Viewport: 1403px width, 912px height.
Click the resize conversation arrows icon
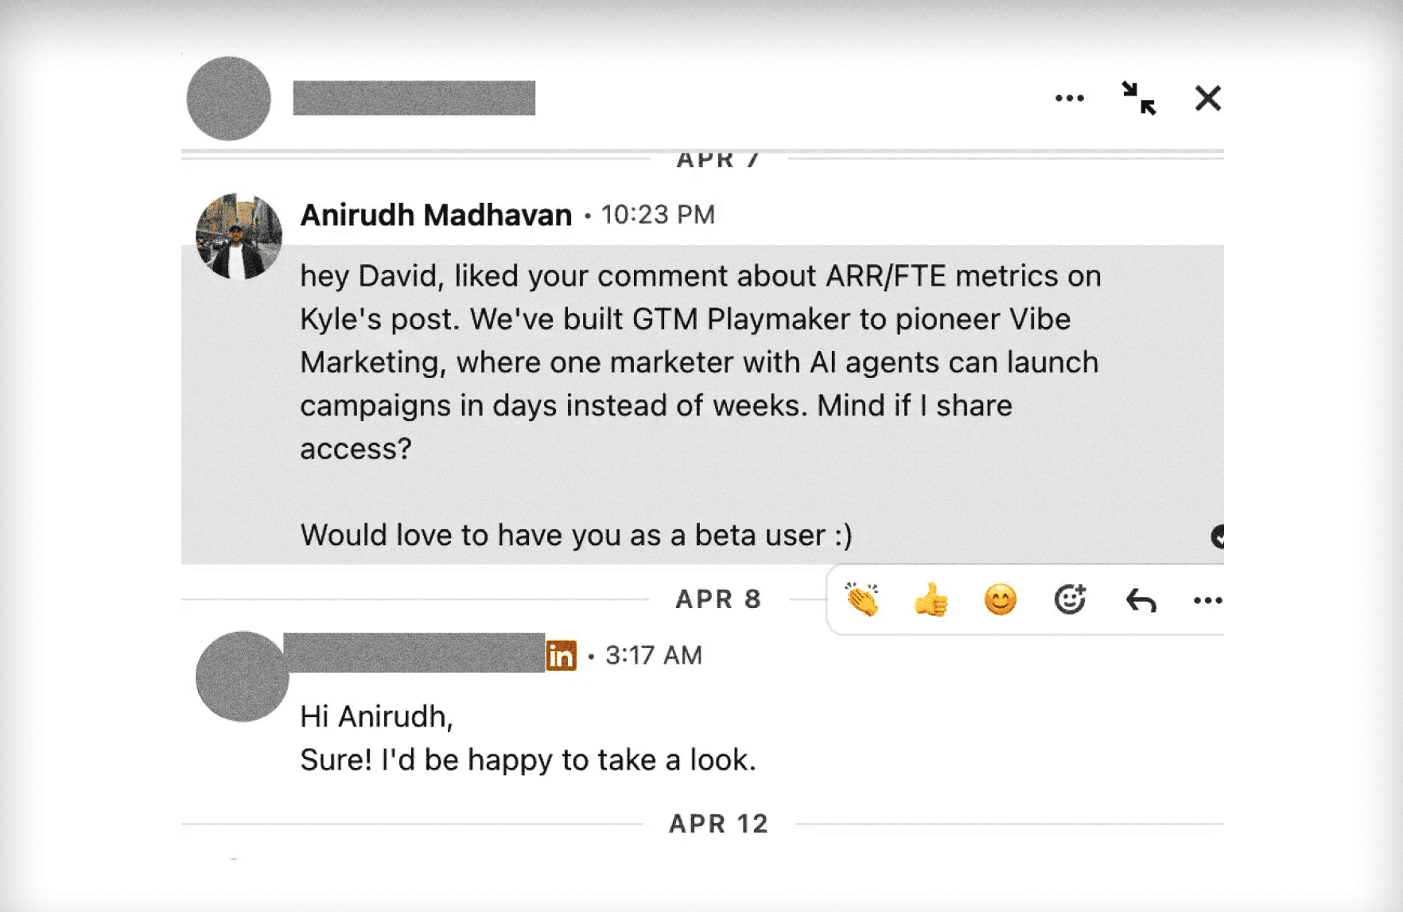point(1137,99)
